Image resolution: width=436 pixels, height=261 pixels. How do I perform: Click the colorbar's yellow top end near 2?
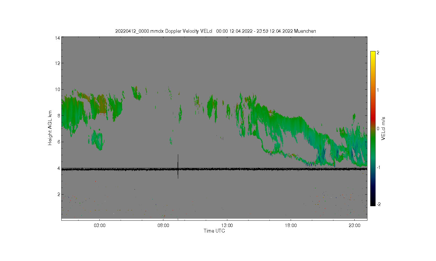coord(373,53)
